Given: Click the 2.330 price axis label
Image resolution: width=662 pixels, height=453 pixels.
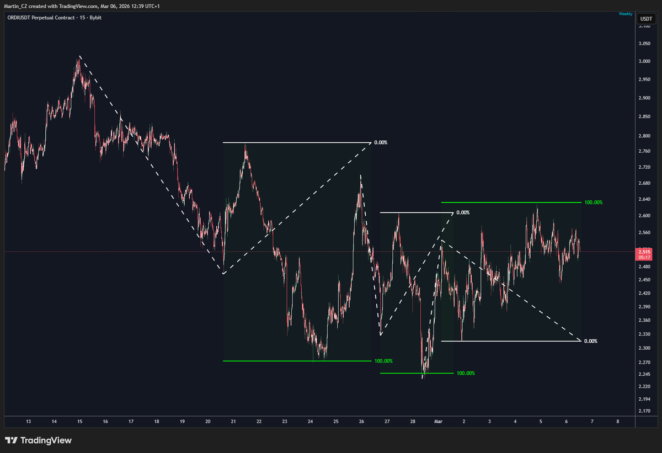Looking at the screenshot, I should (x=644, y=334).
